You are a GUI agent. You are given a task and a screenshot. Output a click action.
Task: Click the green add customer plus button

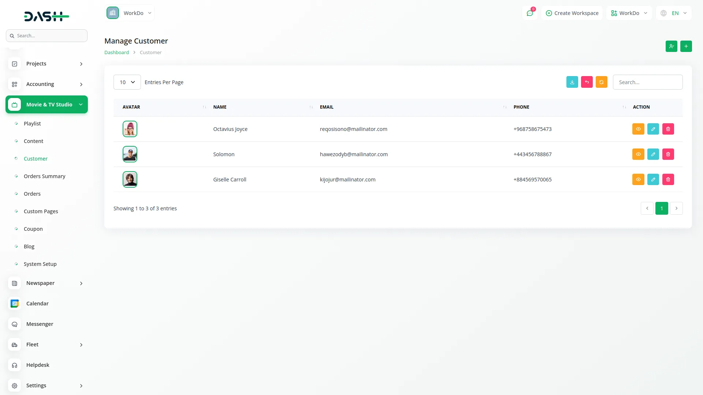pos(686,46)
